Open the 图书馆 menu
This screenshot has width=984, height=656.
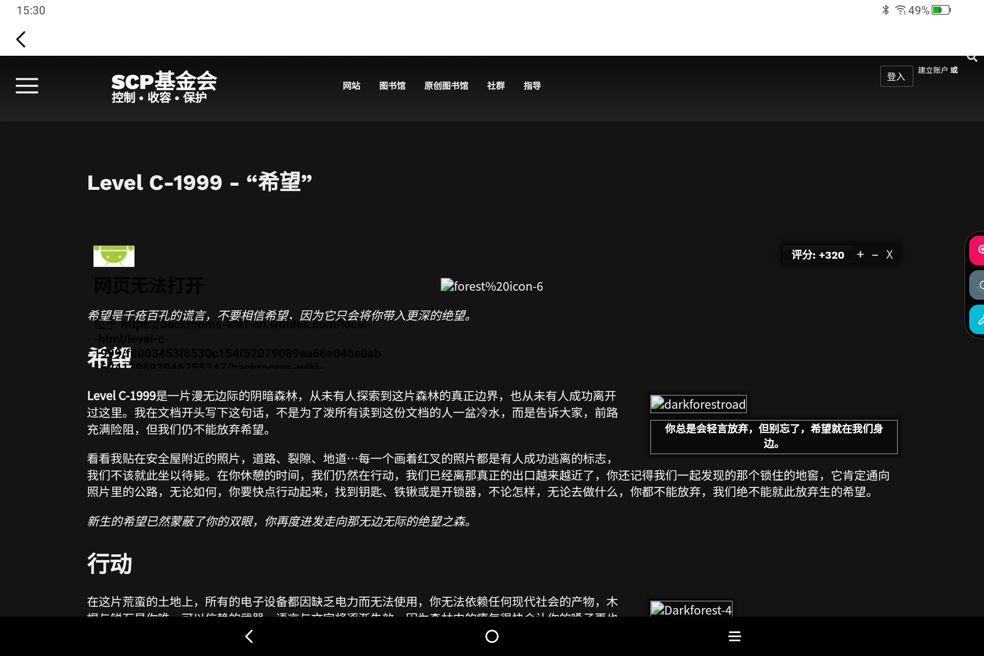[392, 86]
